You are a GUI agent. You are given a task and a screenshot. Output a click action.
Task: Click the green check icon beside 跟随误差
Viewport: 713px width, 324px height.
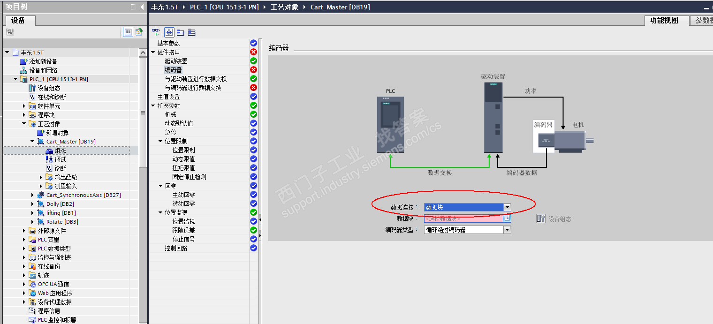[x=254, y=230]
